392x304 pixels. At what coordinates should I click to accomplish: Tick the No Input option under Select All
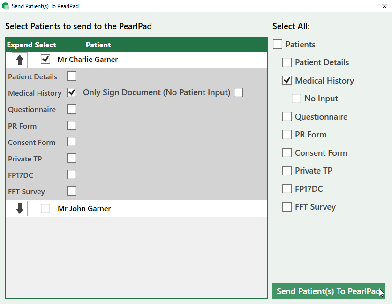click(x=296, y=99)
